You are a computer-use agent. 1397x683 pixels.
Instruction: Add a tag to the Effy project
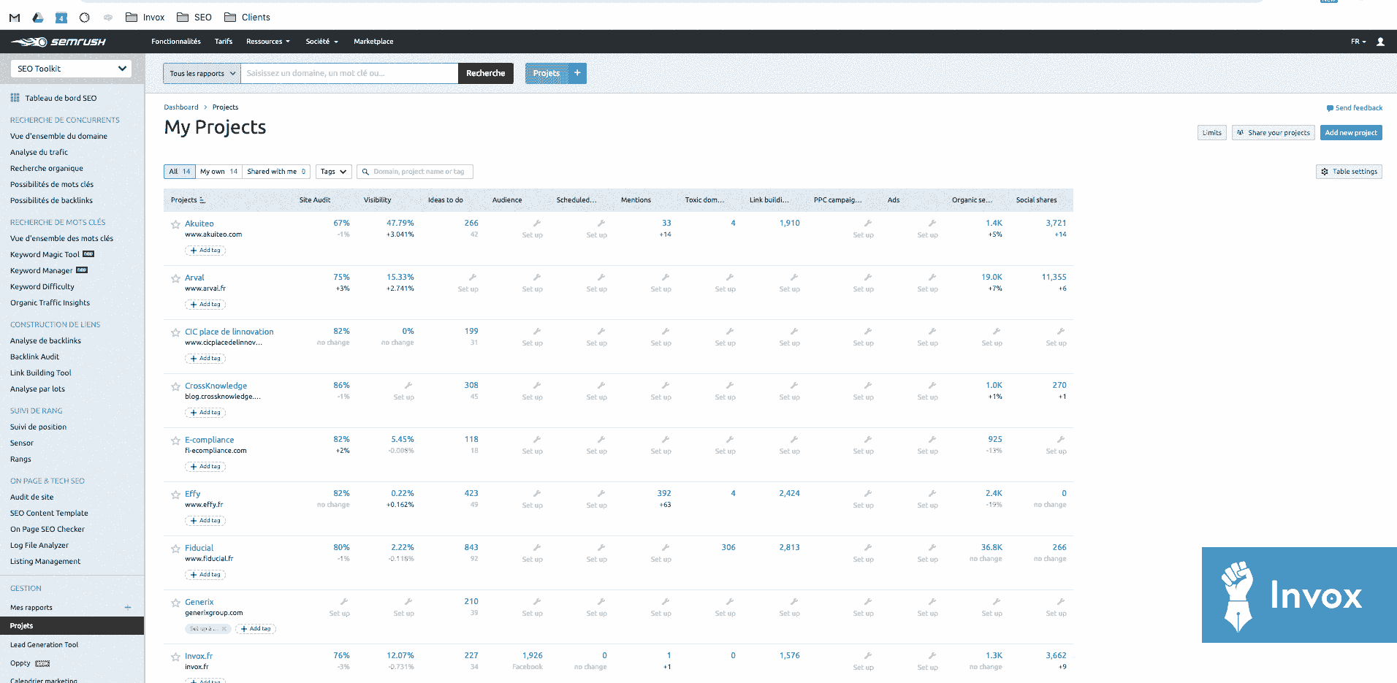tap(205, 521)
